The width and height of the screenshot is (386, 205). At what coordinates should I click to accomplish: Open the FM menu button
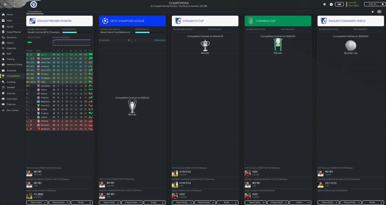pos(340,4)
